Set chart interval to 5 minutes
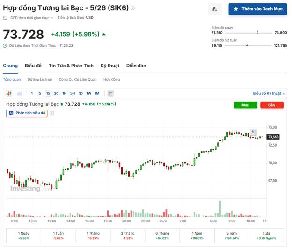 pyautogui.click(x=40, y=93)
